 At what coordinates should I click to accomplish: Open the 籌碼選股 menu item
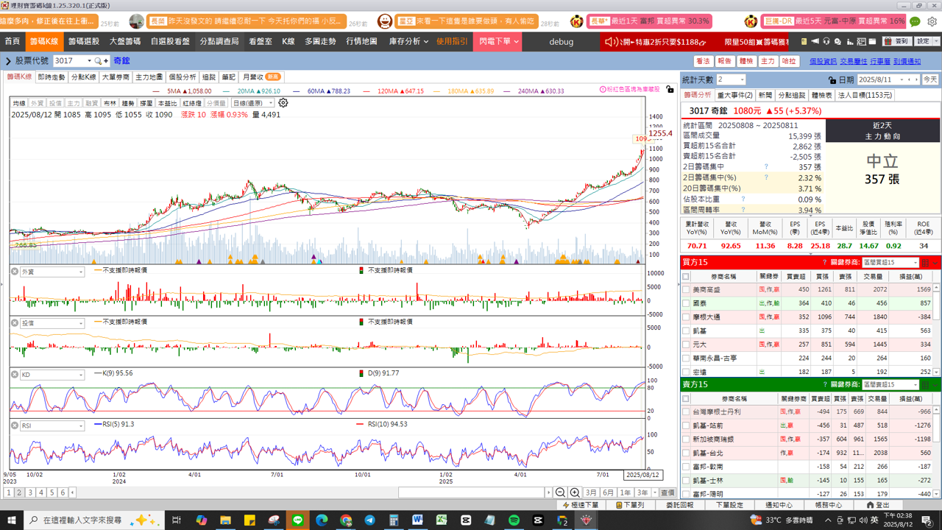point(84,42)
